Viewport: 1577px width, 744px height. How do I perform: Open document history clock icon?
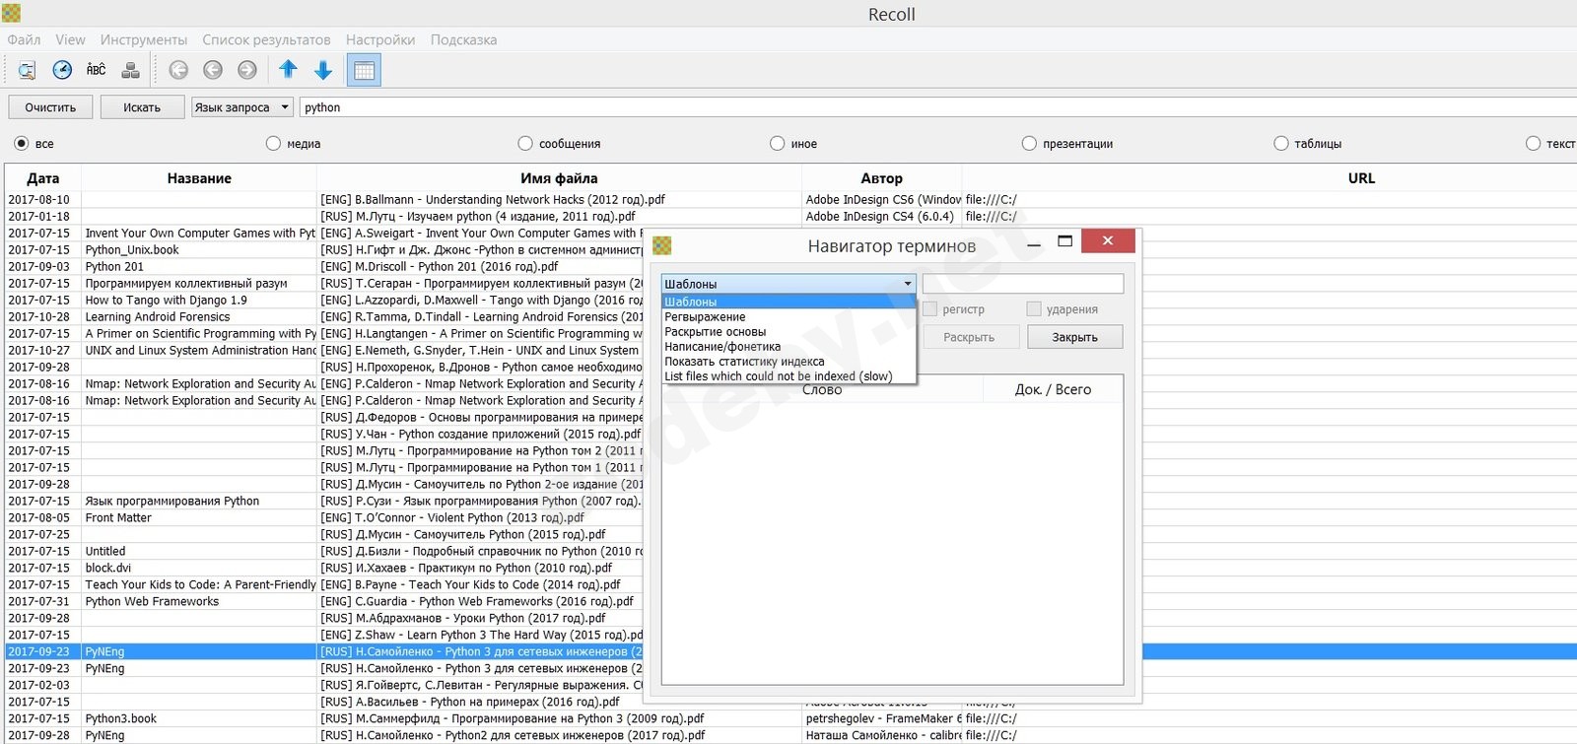pyautogui.click(x=62, y=70)
